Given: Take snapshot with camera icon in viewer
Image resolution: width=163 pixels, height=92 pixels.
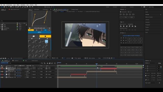Looking at the screenshot, I should click(x=72, y=58).
